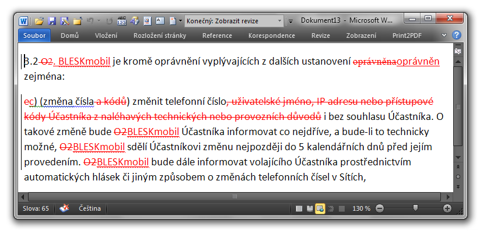Viewport: 480px width, 234px height.
Task: Open Word Help with the question mark icon
Action: click(x=457, y=35)
